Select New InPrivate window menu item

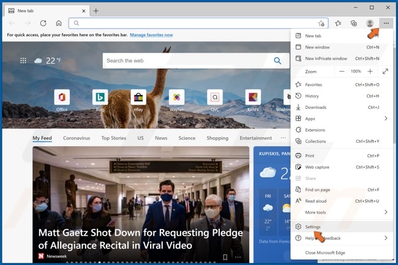point(326,59)
